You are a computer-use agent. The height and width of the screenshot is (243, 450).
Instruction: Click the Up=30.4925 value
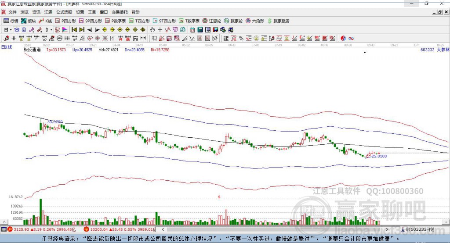pyautogui.click(x=82, y=50)
